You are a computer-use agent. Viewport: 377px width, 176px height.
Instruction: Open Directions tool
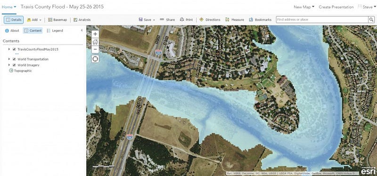pos(210,20)
